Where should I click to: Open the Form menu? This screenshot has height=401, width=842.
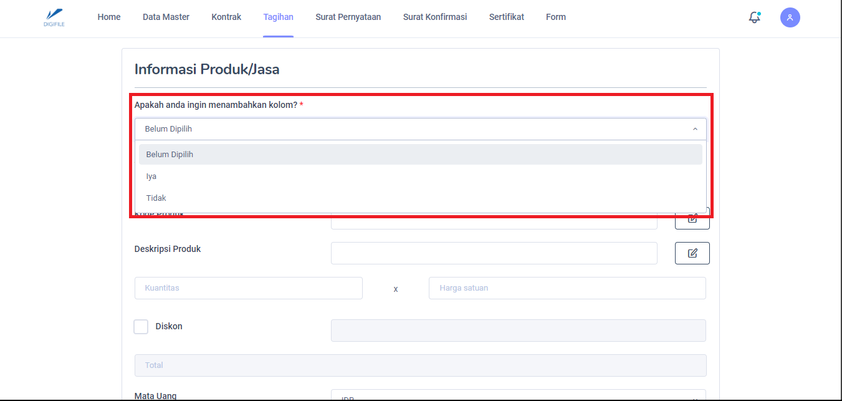(x=555, y=17)
